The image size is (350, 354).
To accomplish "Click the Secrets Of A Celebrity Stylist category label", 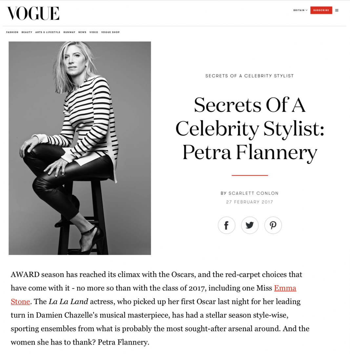I will coord(249,76).
